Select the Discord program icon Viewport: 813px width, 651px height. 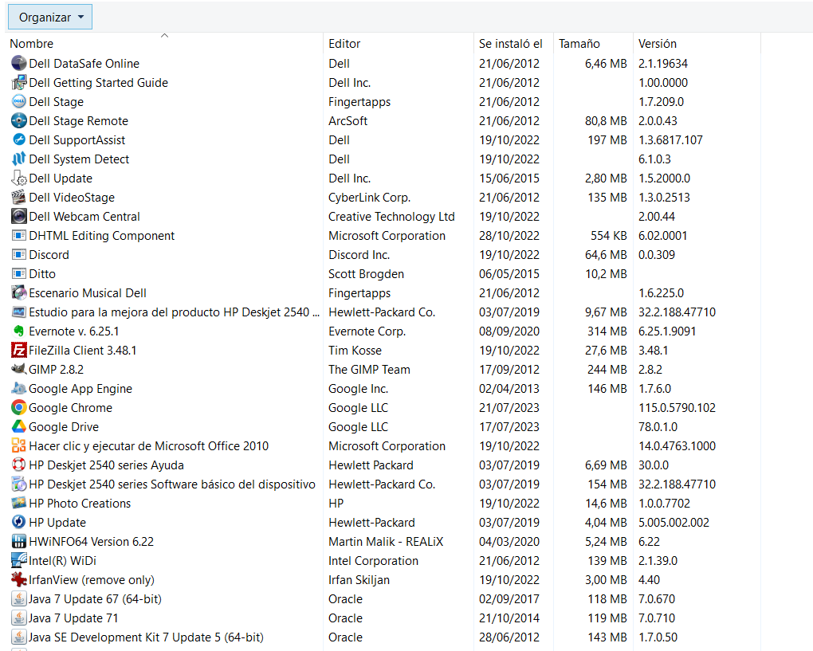(x=18, y=255)
